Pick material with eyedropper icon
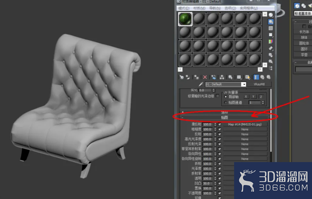The height and width of the screenshot is (199, 312). point(201,84)
